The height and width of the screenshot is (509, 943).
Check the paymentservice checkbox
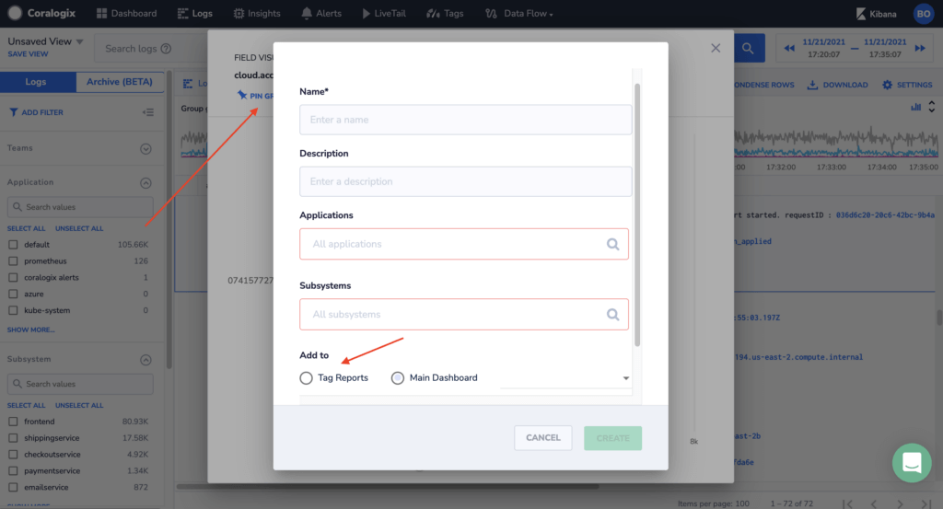13,471
